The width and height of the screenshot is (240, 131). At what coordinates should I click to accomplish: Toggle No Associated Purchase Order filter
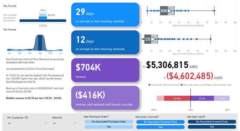[109, 122]
